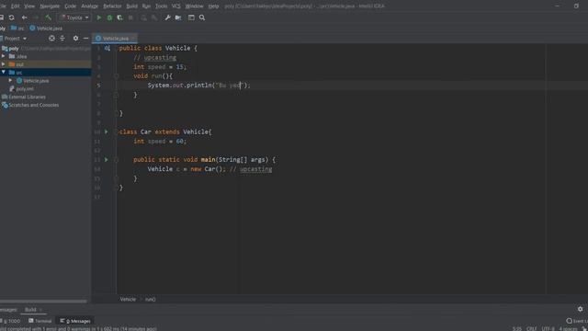Click the Debug bug icon

coord(109,17)
